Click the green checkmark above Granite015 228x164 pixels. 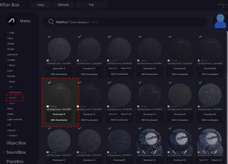(110, 128)
